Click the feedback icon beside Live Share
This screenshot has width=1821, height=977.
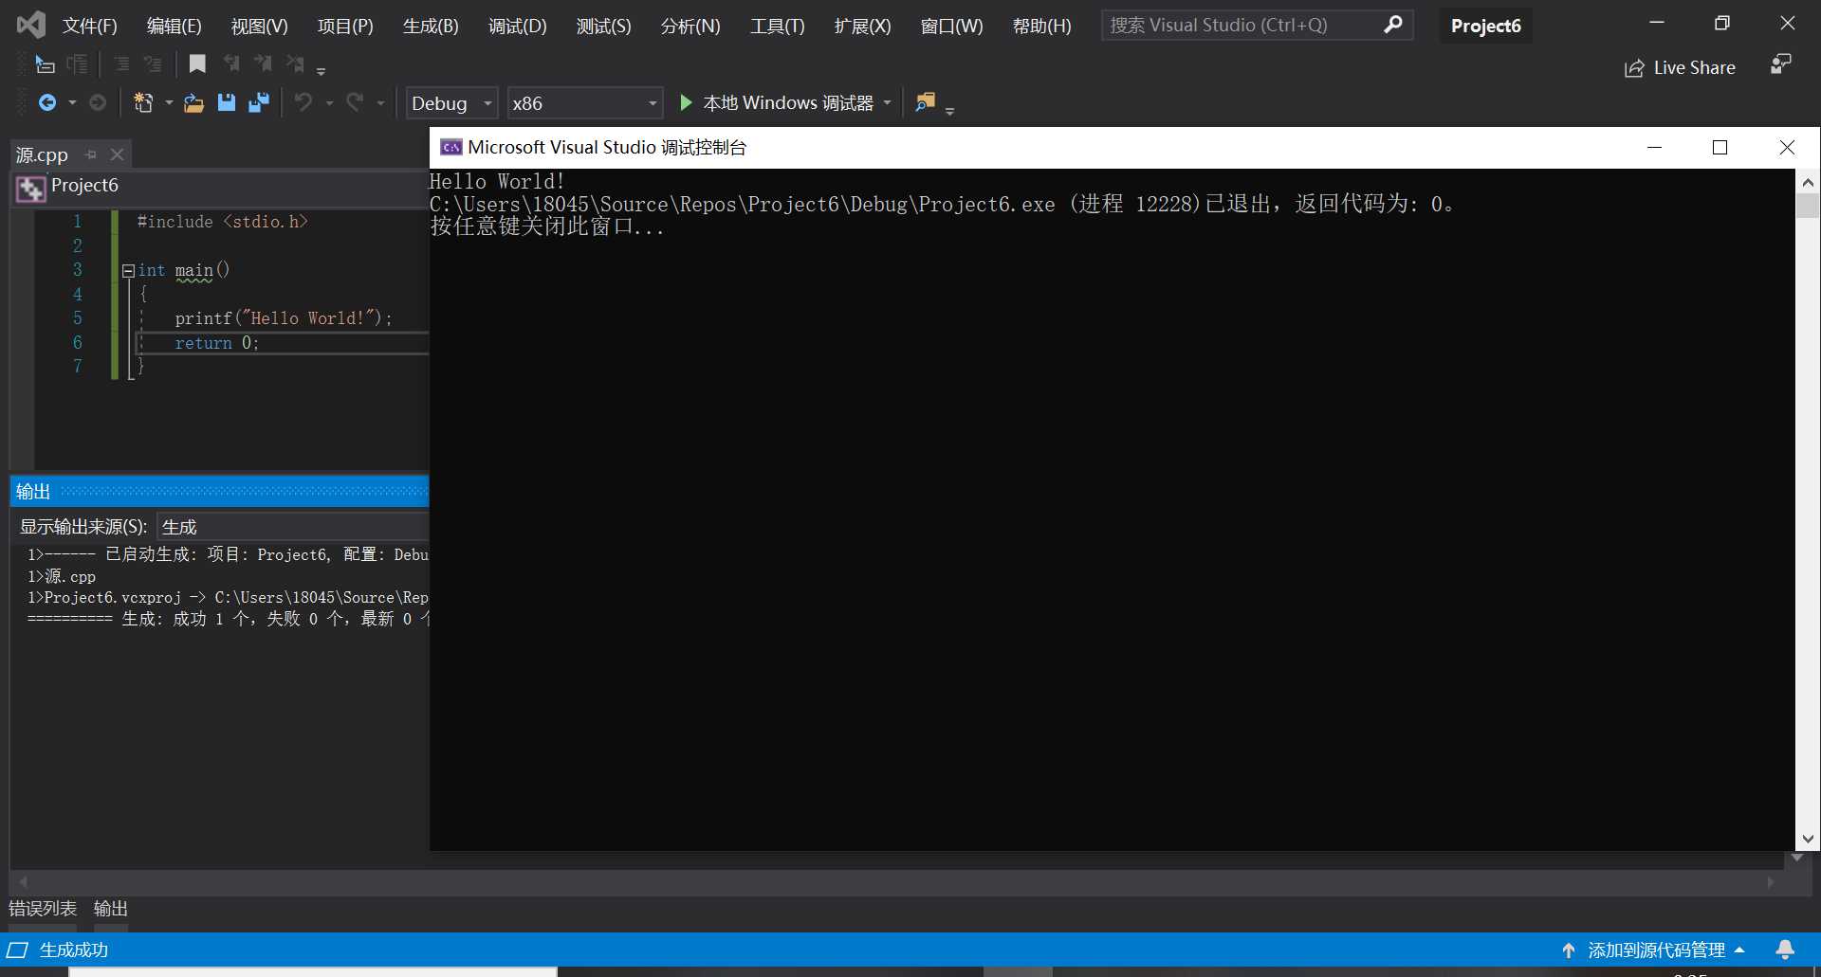pyautogui.click(x=1781, y=64)
